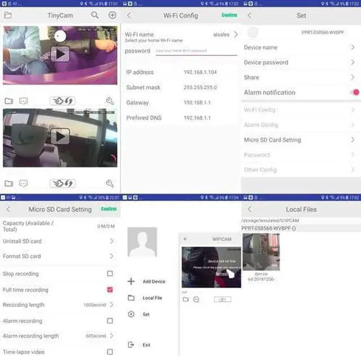Image resolution: width=361 pixels, height=356 pixels.
Task: Expand the Device name setting row
Action: tap(353, 47)
